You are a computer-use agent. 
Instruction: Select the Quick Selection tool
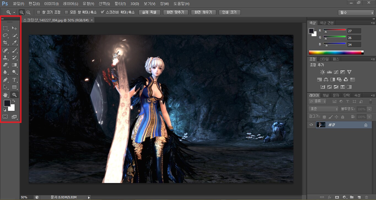14,35
